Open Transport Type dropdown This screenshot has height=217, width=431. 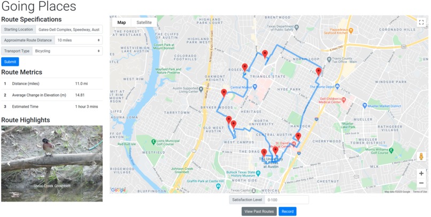67,51
